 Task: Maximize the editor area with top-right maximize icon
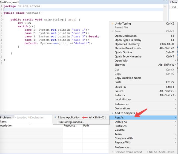(166, 1)
